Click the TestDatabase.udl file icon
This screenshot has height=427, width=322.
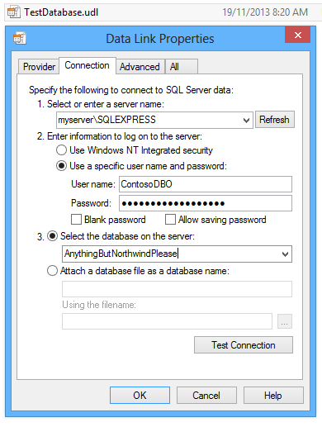point(13,12)
